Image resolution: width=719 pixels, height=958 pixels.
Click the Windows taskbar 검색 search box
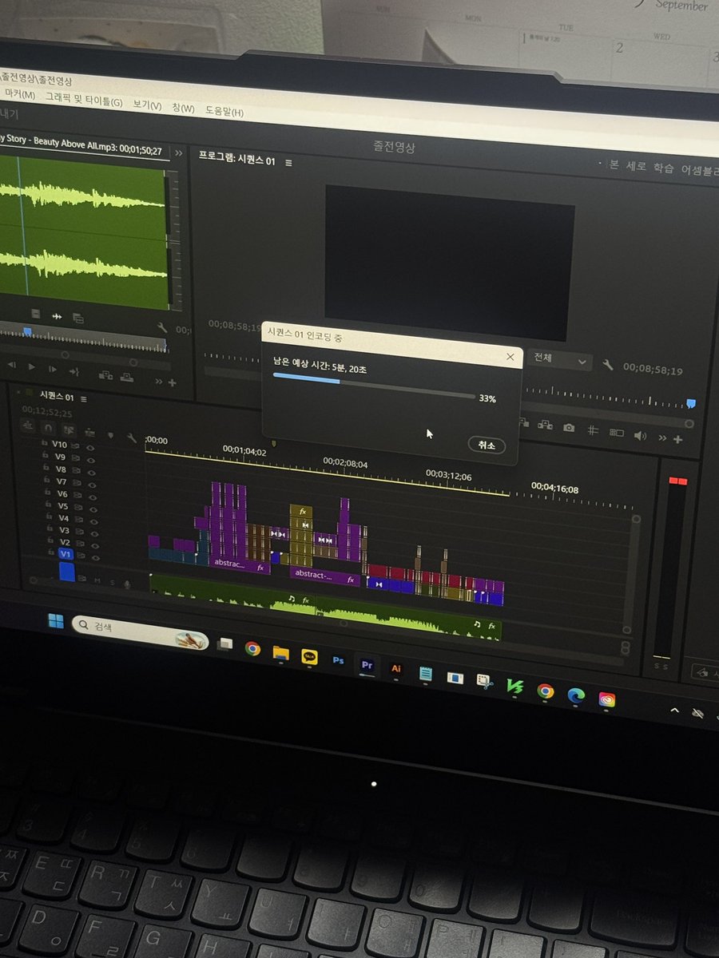coord(140,631)
